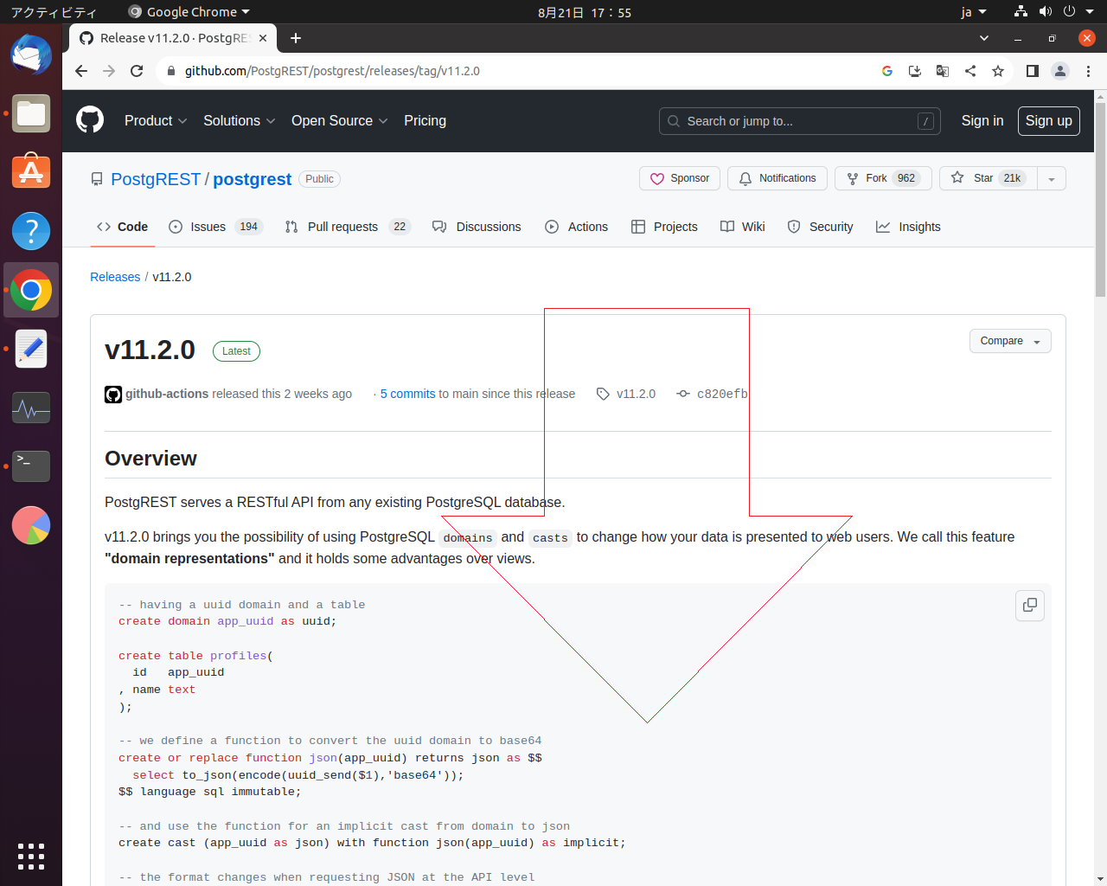Click the site lock icon

tap(171, 71)
